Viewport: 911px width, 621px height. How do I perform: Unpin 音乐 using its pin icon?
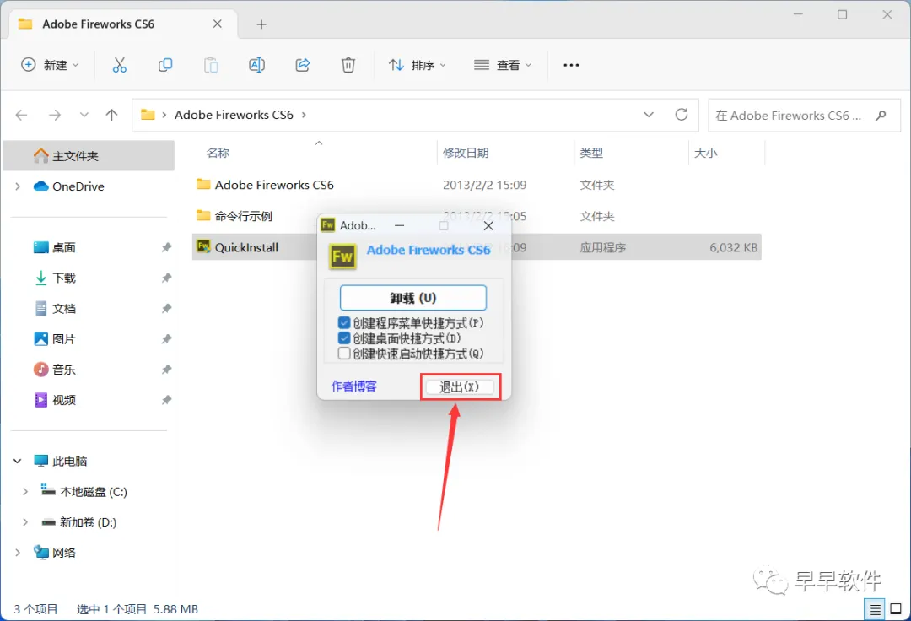[167, 370]
